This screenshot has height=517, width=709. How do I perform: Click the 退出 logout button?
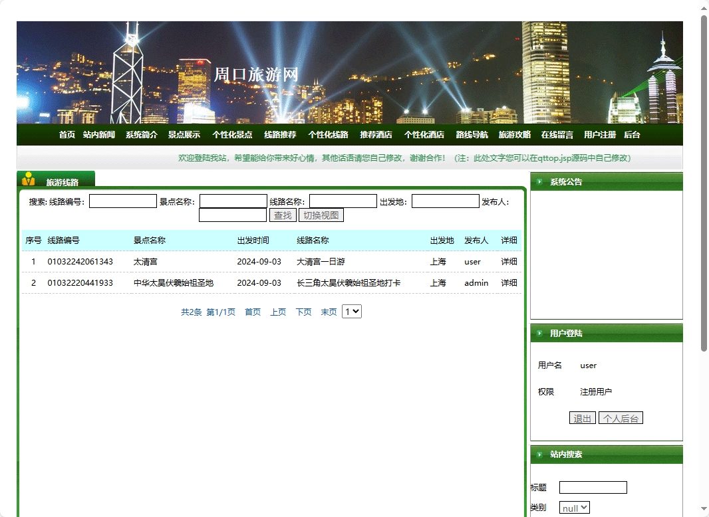point(582,418)
